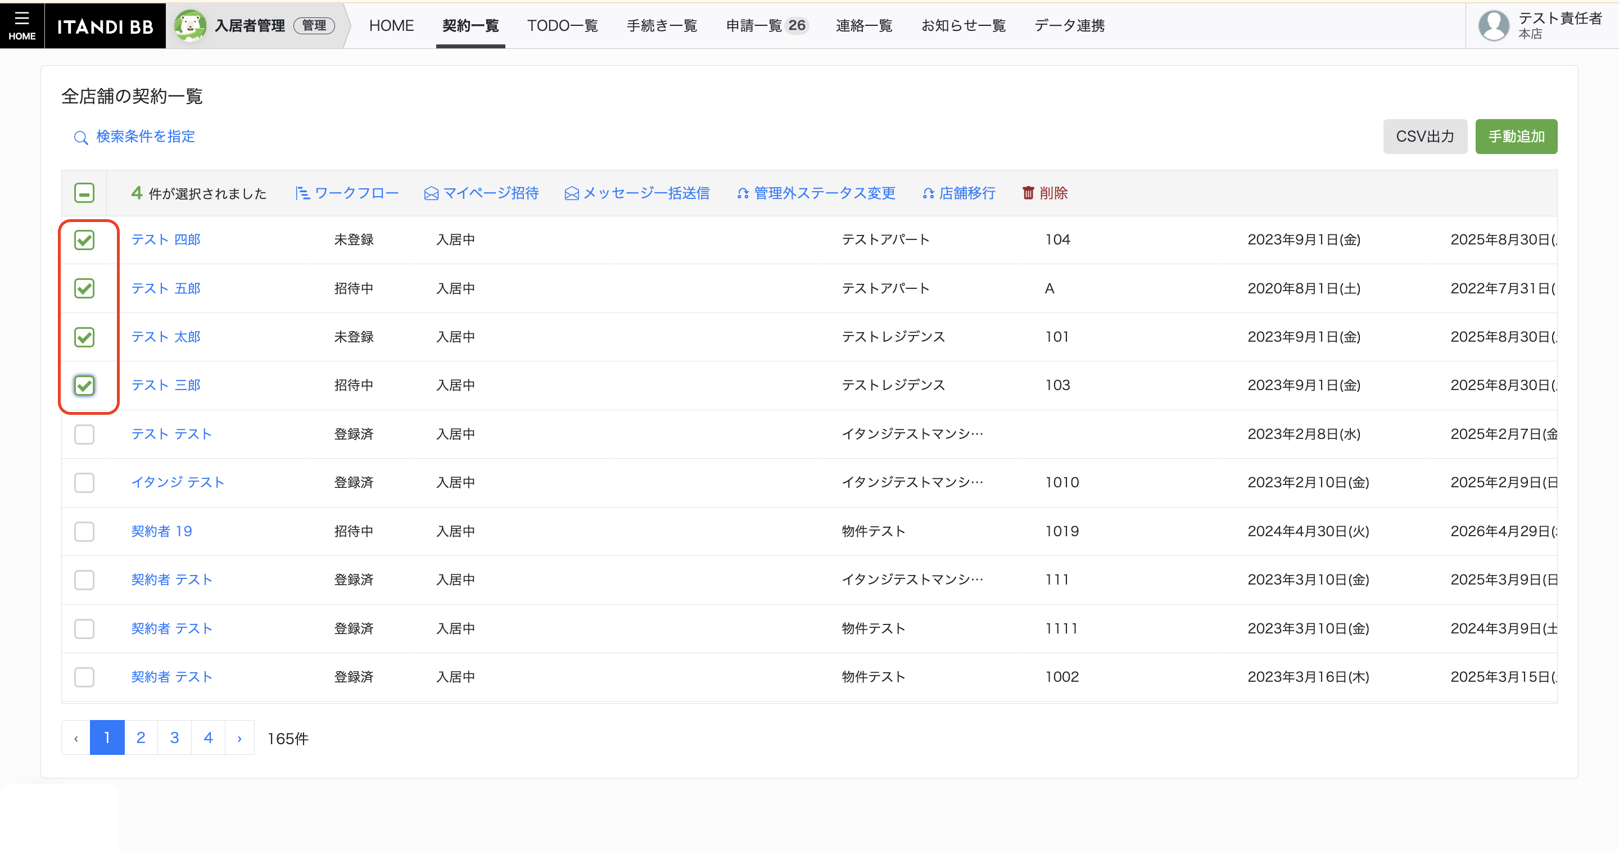Check the テスト テスト row checkbox
Image resolution: width=1619 pixels, height=851 pixels.
pyautogui.click(x=84, y=434)
